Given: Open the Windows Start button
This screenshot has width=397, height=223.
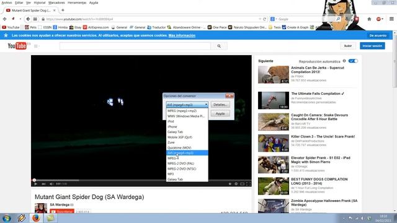Looking at the screenshot, I should (7, 218).
